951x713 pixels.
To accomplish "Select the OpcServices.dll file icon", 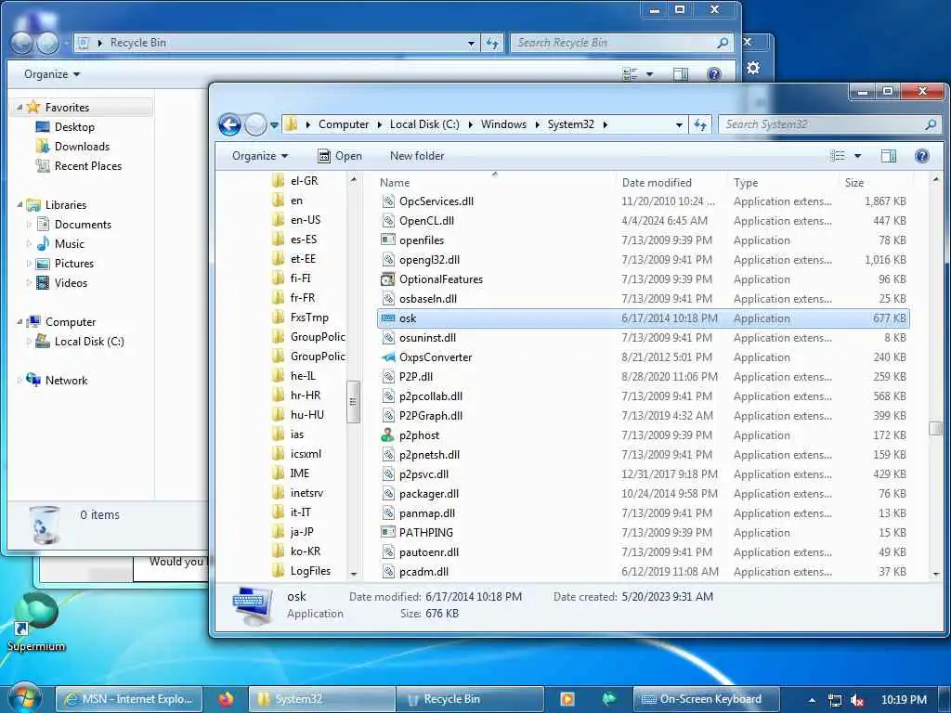I will [x=388, y=201].
